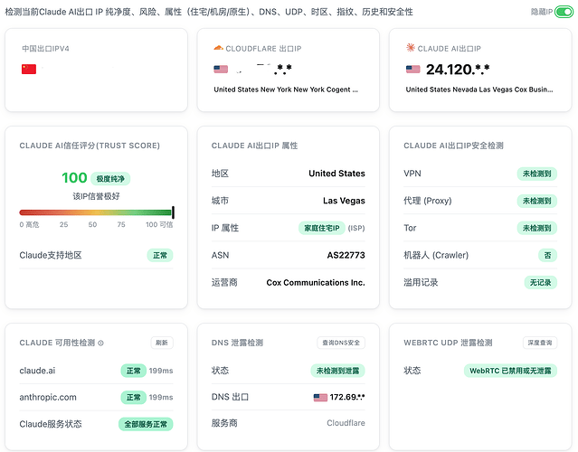Click the all services normal status badge
The width and height of the screenshot is (578, 452).
(x=146, y=424)
